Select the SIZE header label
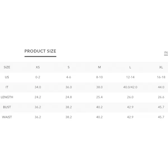Screen dimensions: 168x168 pyautogui.click(x=7, y=67)
